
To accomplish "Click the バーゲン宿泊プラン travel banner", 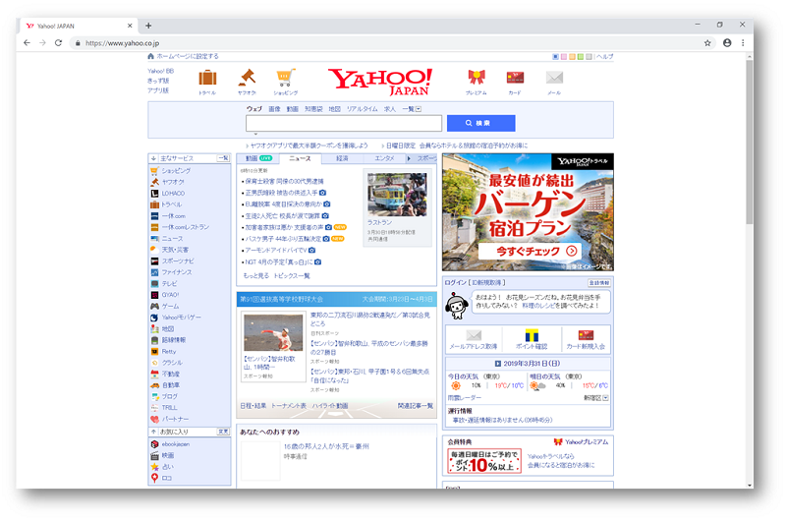I will 528,212.
